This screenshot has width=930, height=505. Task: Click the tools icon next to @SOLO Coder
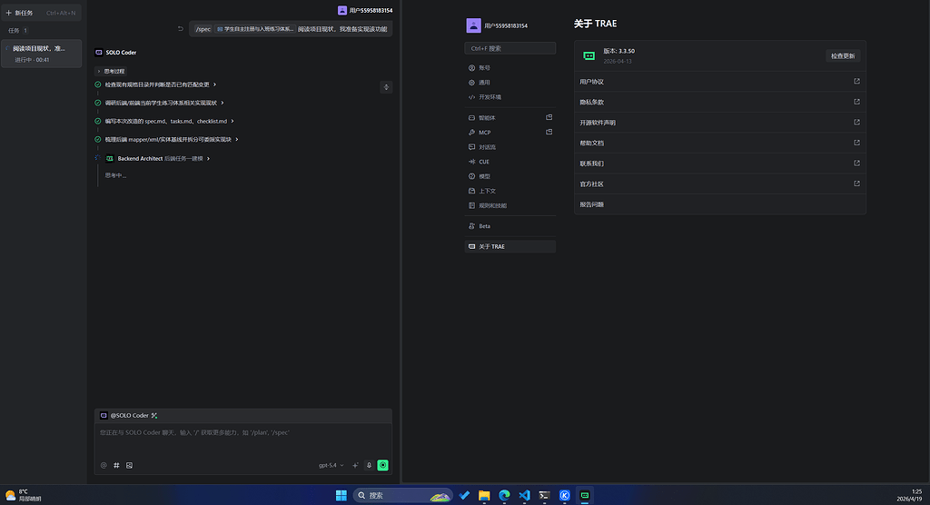[x=154, y=415]
